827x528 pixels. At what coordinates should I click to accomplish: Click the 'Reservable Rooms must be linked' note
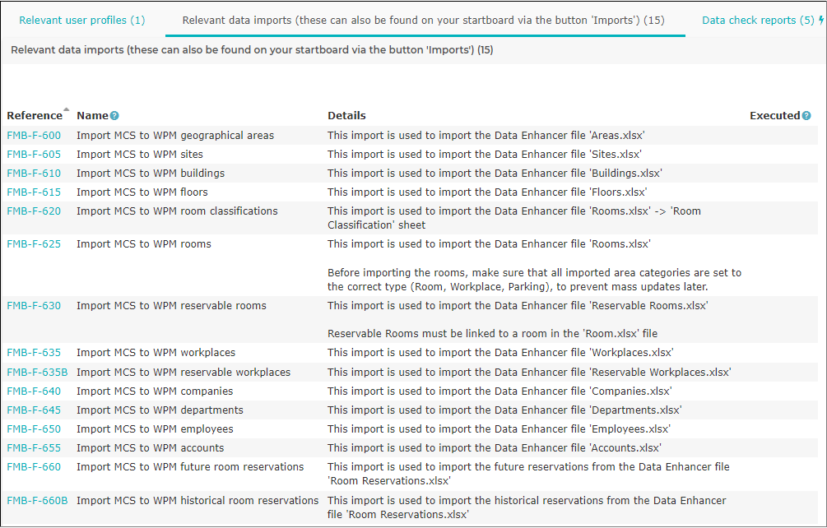(x=493, y=334)
